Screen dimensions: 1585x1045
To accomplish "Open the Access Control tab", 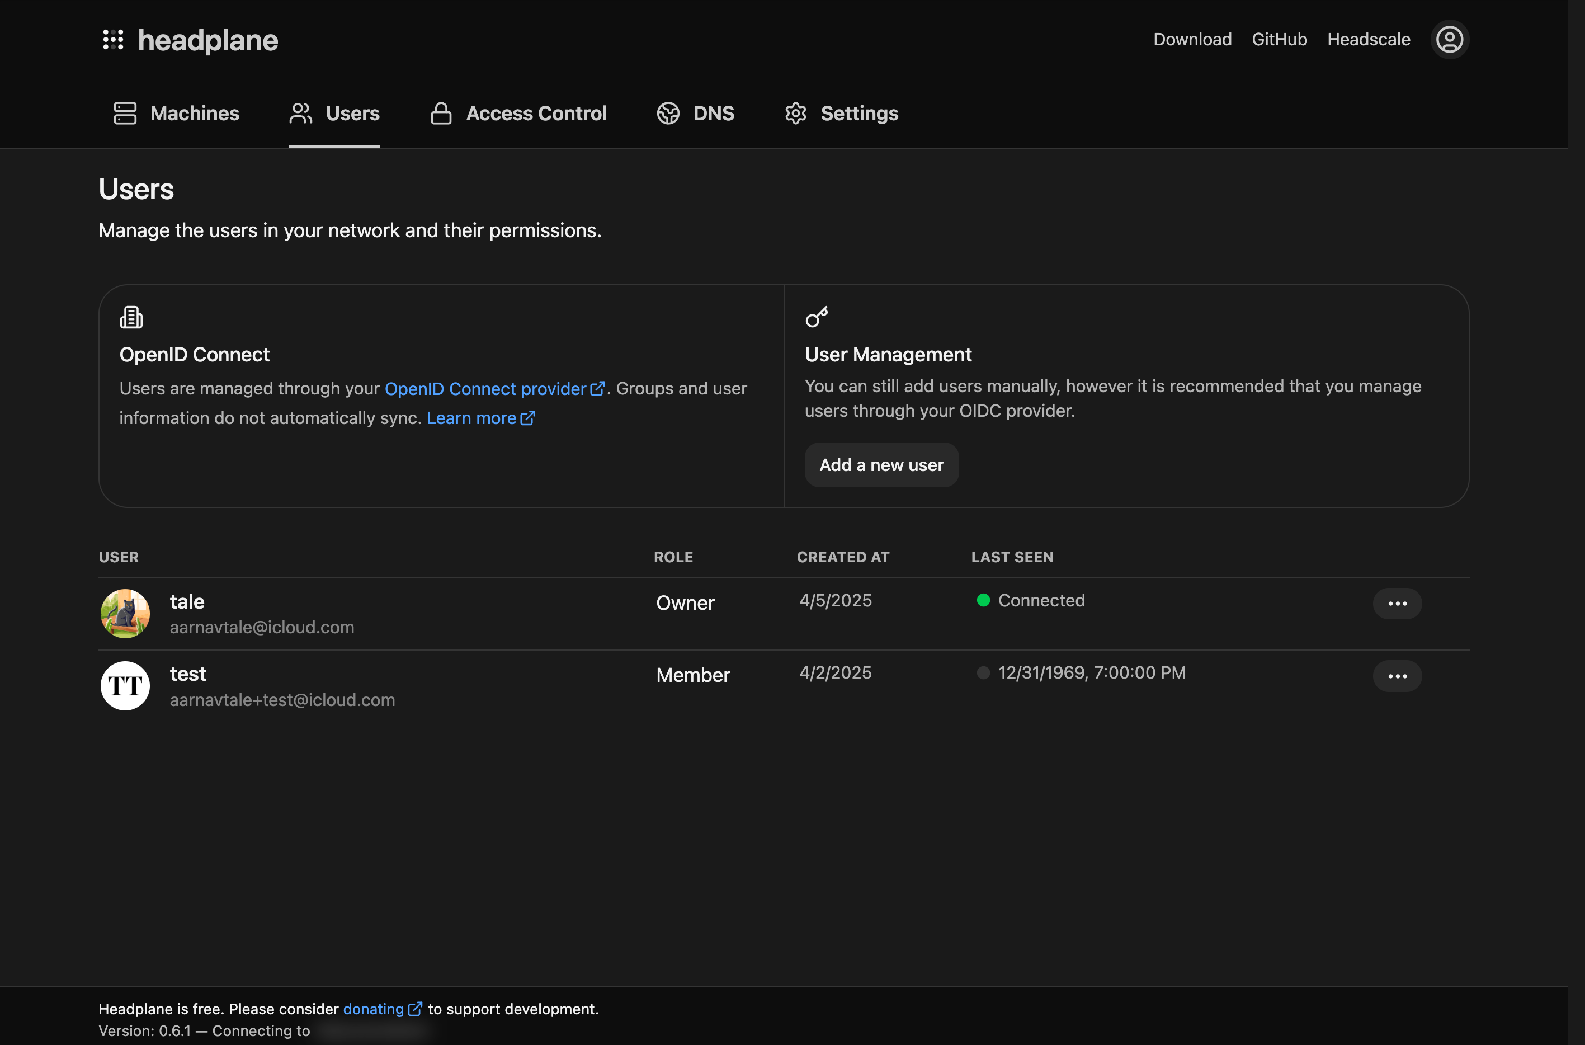I will tap(536, 114).
